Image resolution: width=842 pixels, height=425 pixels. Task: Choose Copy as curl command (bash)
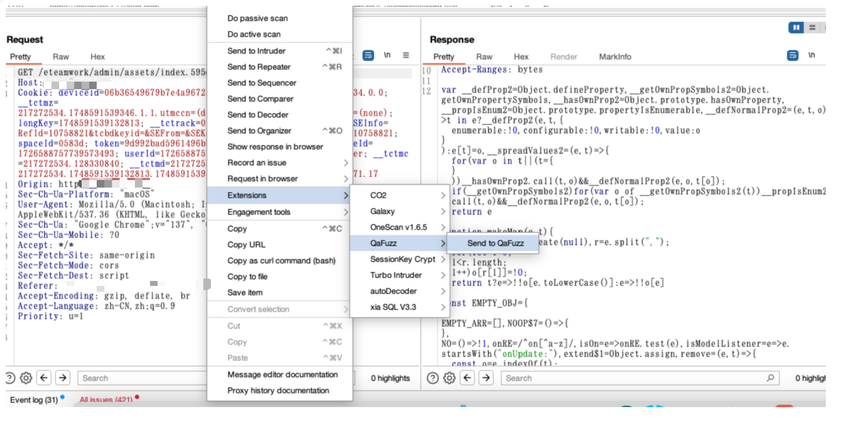click(x=281, y=261)
